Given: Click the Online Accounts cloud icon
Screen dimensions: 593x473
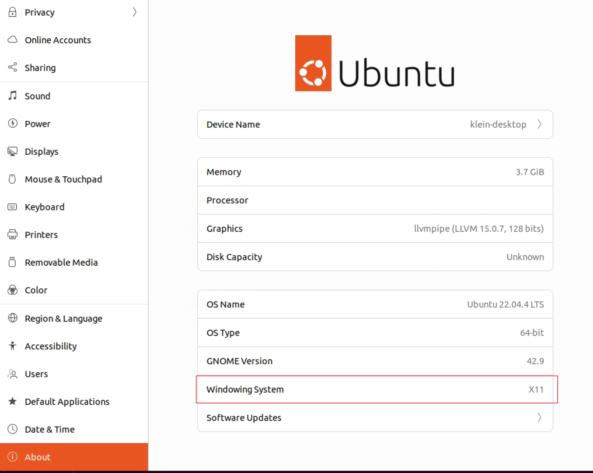Looking at the screenshot, I should tap(12, 40).
